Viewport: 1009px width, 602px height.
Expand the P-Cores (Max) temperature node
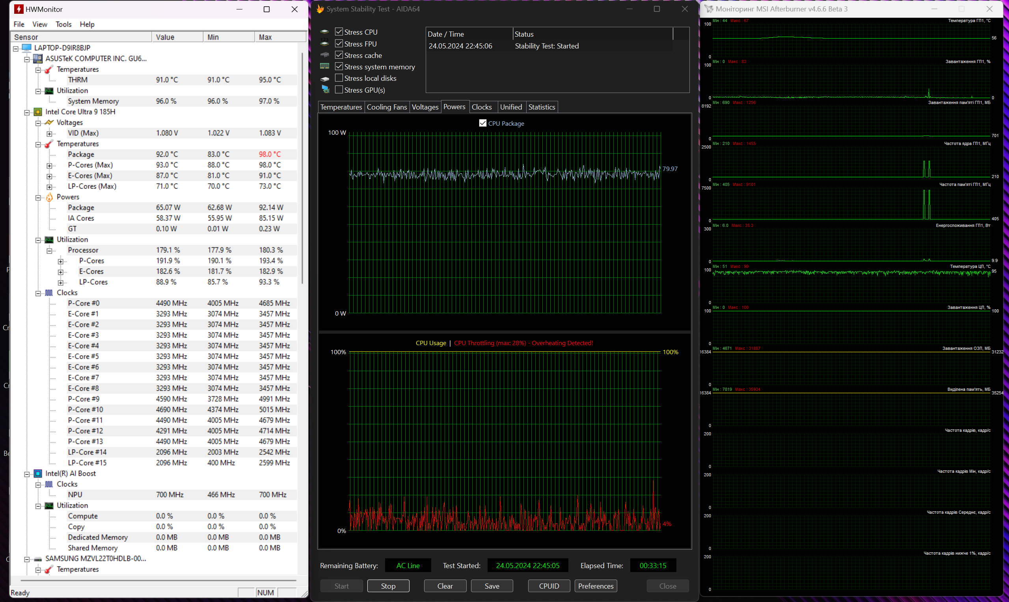[50, 165]
